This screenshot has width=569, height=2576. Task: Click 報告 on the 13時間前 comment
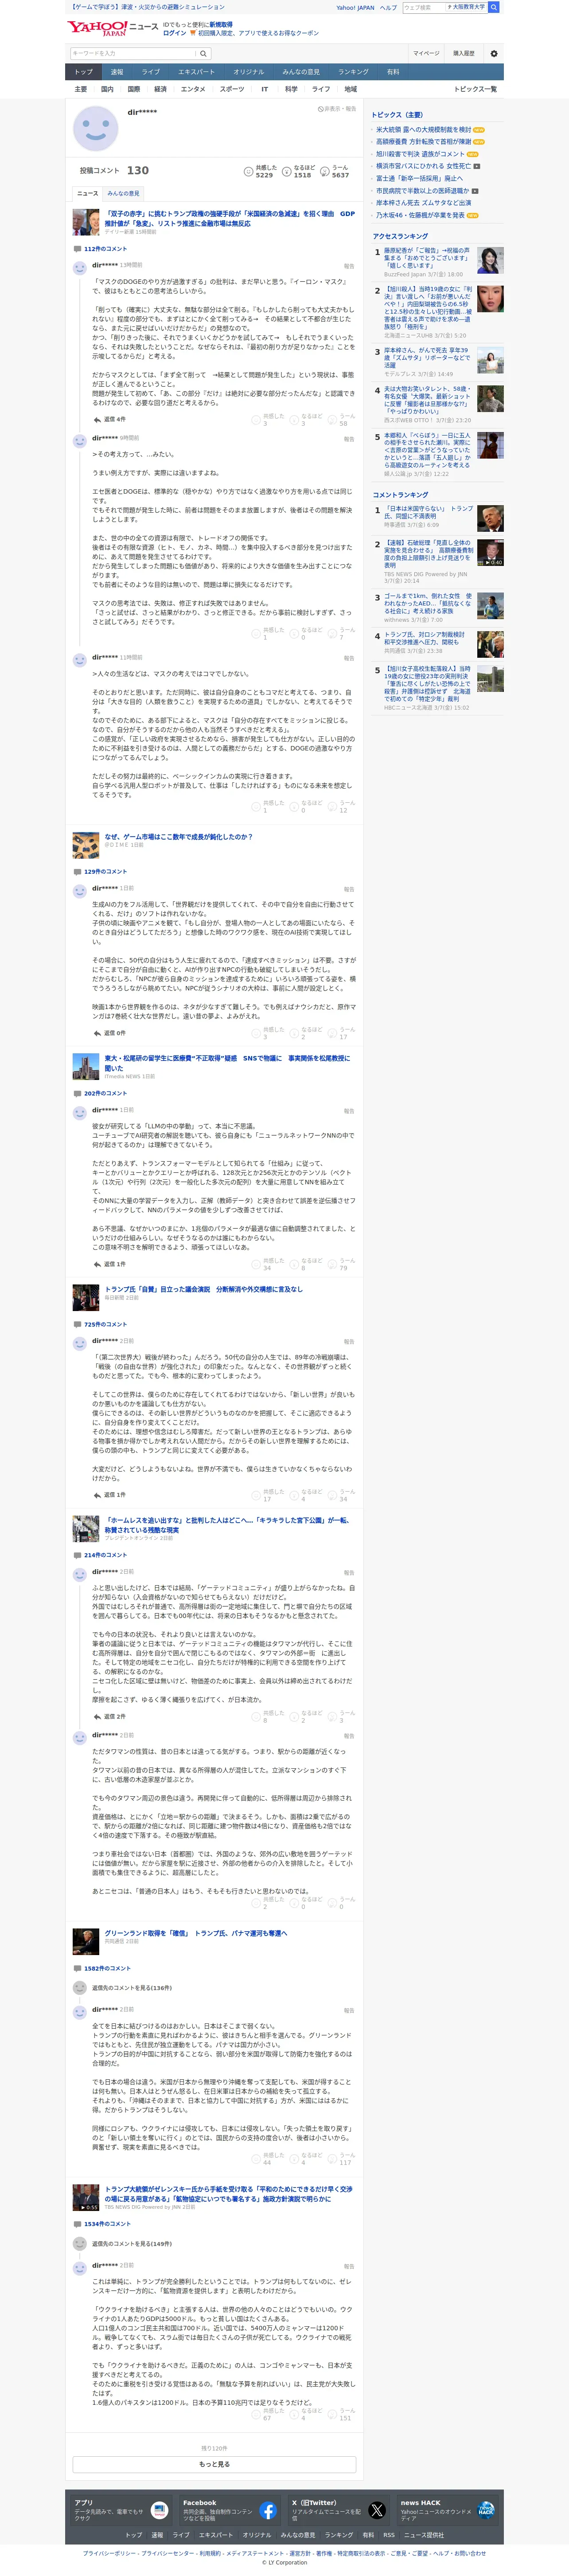pyautogui.click(x=349, y=266)
